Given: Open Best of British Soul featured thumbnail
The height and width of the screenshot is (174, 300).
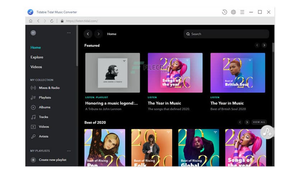Looking at the screenshot, I should [x=238, y=73].
